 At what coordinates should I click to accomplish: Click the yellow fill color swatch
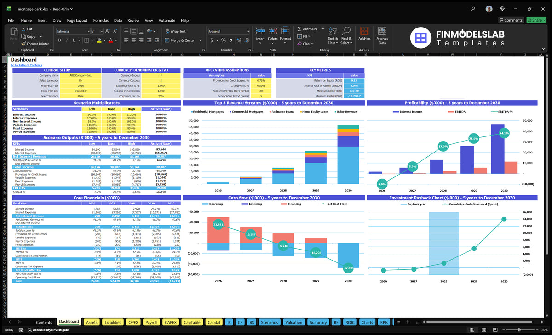pyautogui.click(x=99, y=40)
